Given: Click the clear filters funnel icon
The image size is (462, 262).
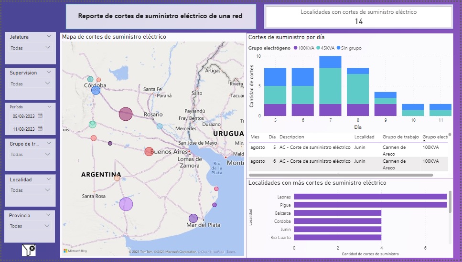Looking at the screenshot, I should (x=29, y=250).
